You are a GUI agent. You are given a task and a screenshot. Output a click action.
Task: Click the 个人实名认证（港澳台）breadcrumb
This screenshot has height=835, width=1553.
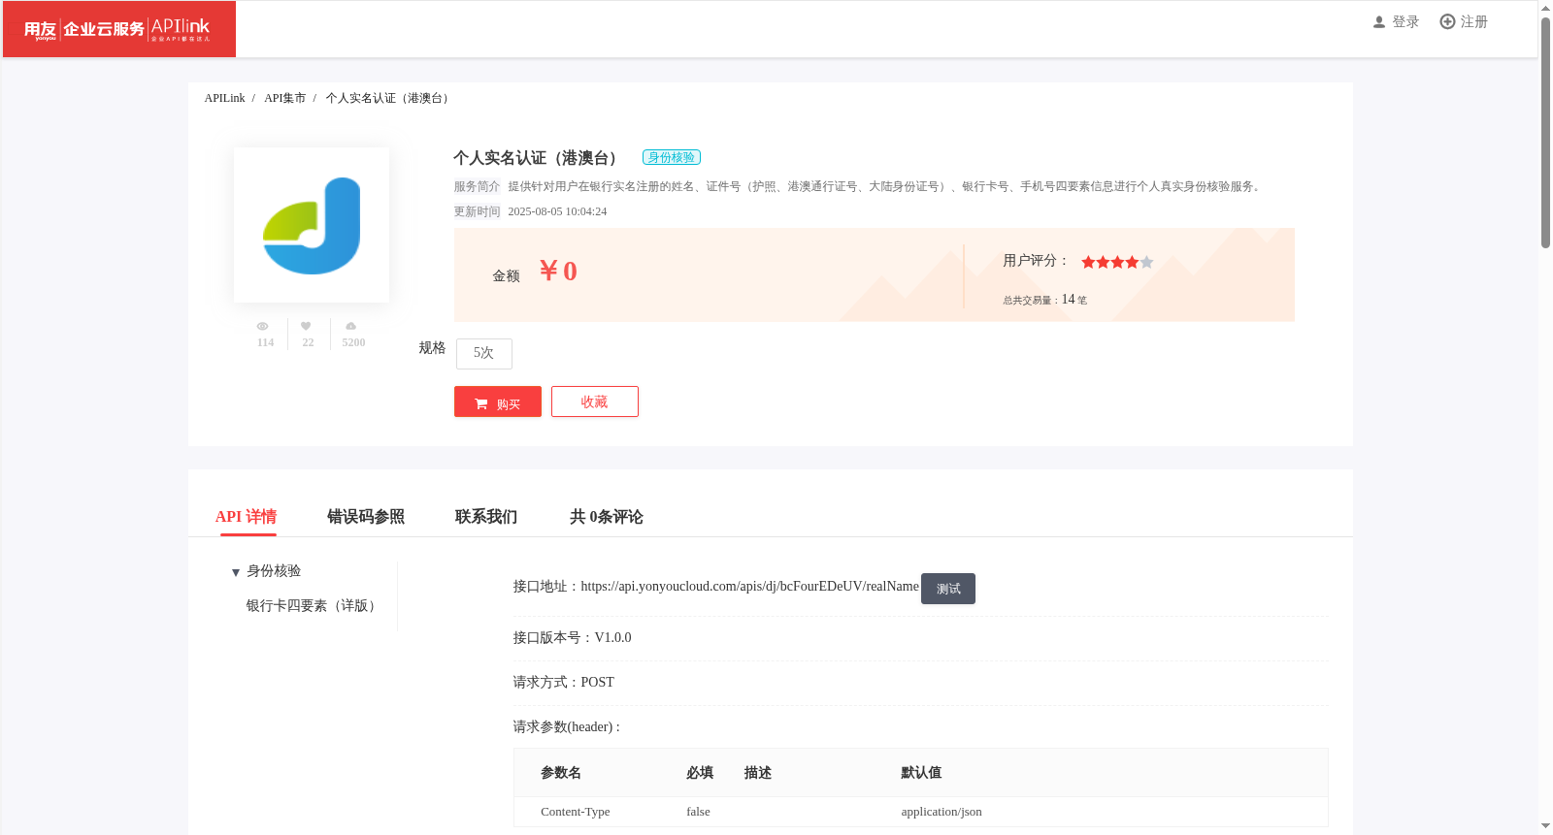(389, 98)
